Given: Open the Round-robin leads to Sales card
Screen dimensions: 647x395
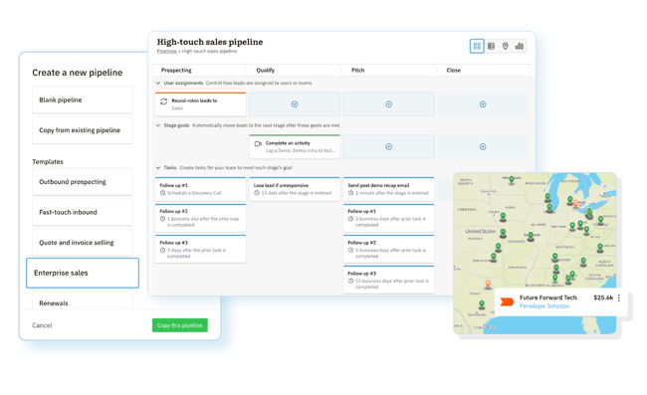Looking at the screenshot, I should pos(200,104).
